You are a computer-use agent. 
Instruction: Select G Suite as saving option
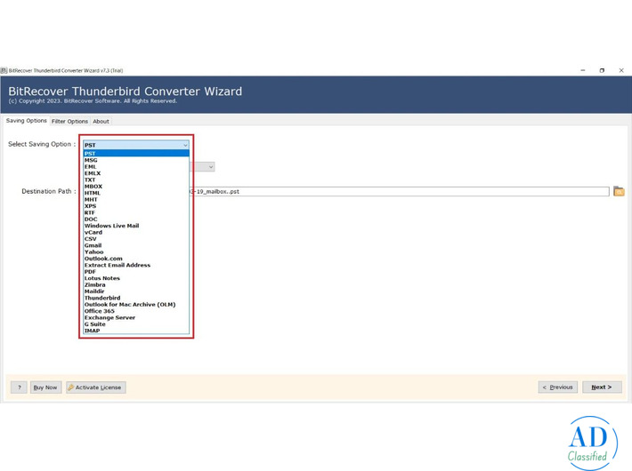click(x=136, y=324)
